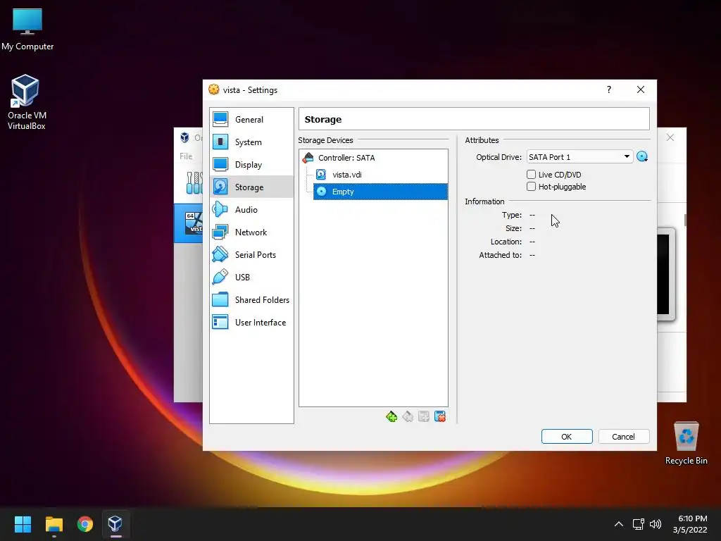Select the Storage settings category
This screenshot has height=541, width=721.
point(251,187)
